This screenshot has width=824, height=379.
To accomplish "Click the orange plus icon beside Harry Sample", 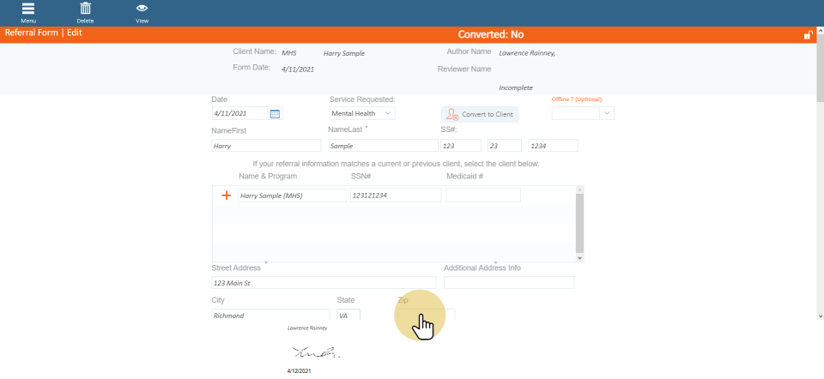I will tap(227, 196).
